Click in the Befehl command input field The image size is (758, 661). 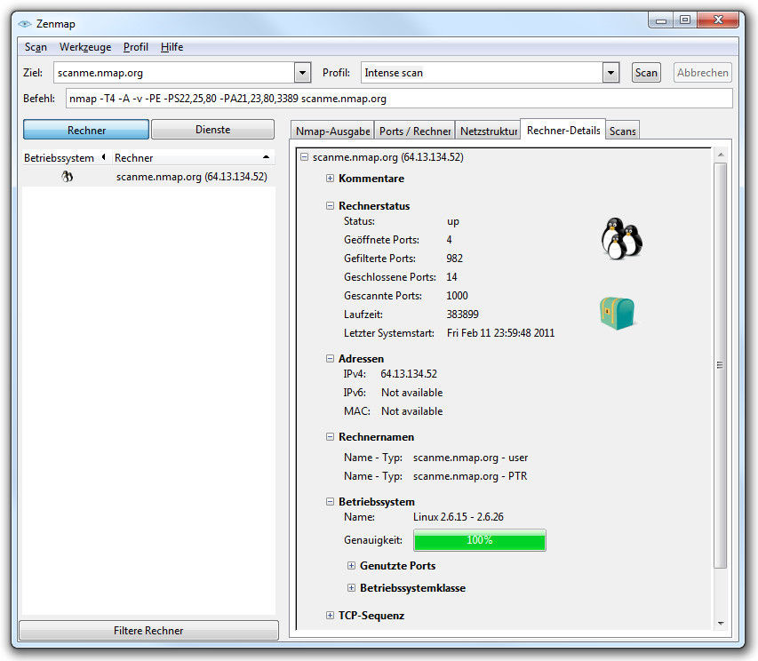(x=399, y=99)
